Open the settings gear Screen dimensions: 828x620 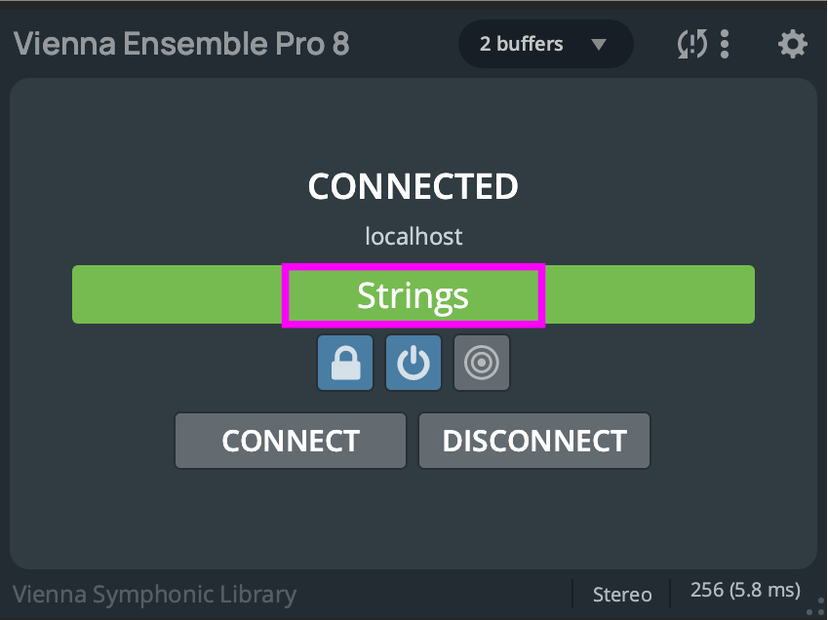792,44
